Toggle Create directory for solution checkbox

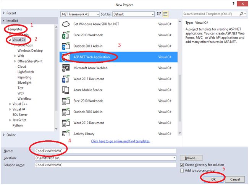coord(182,165)
